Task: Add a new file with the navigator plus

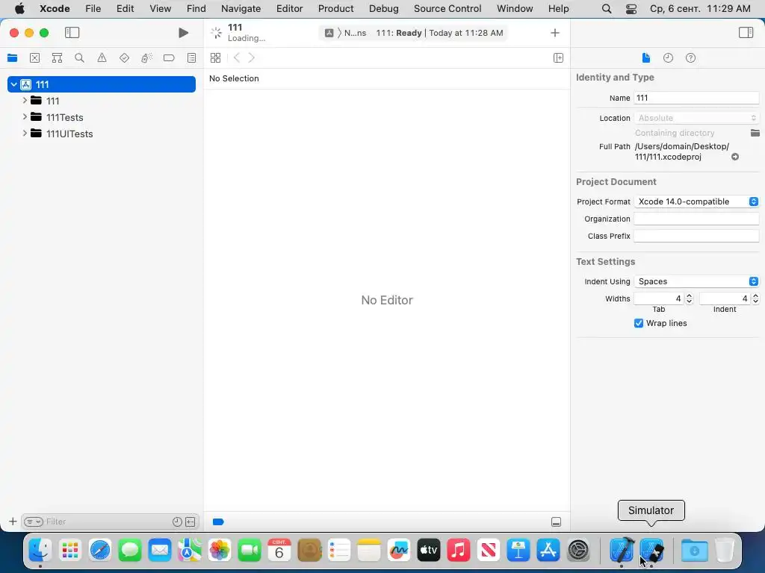Action: [x=13, y=522]
